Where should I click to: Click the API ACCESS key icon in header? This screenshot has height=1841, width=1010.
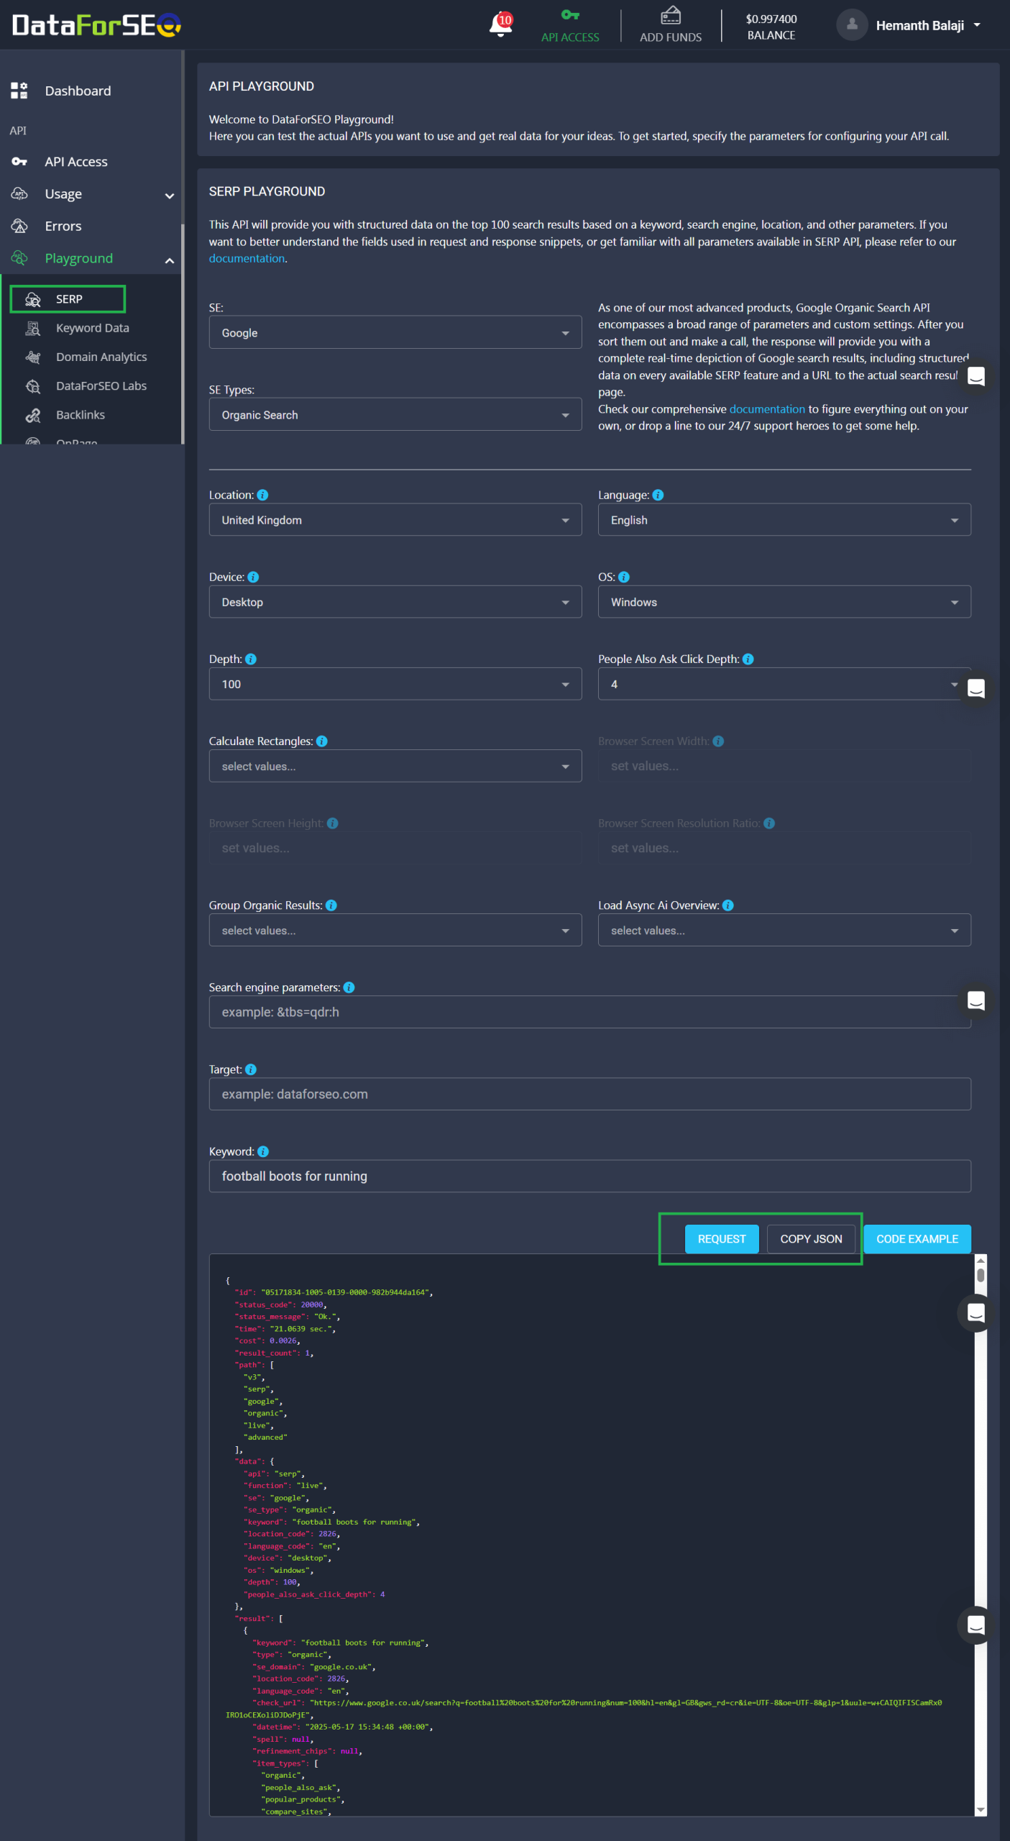[x=570, y=15]
